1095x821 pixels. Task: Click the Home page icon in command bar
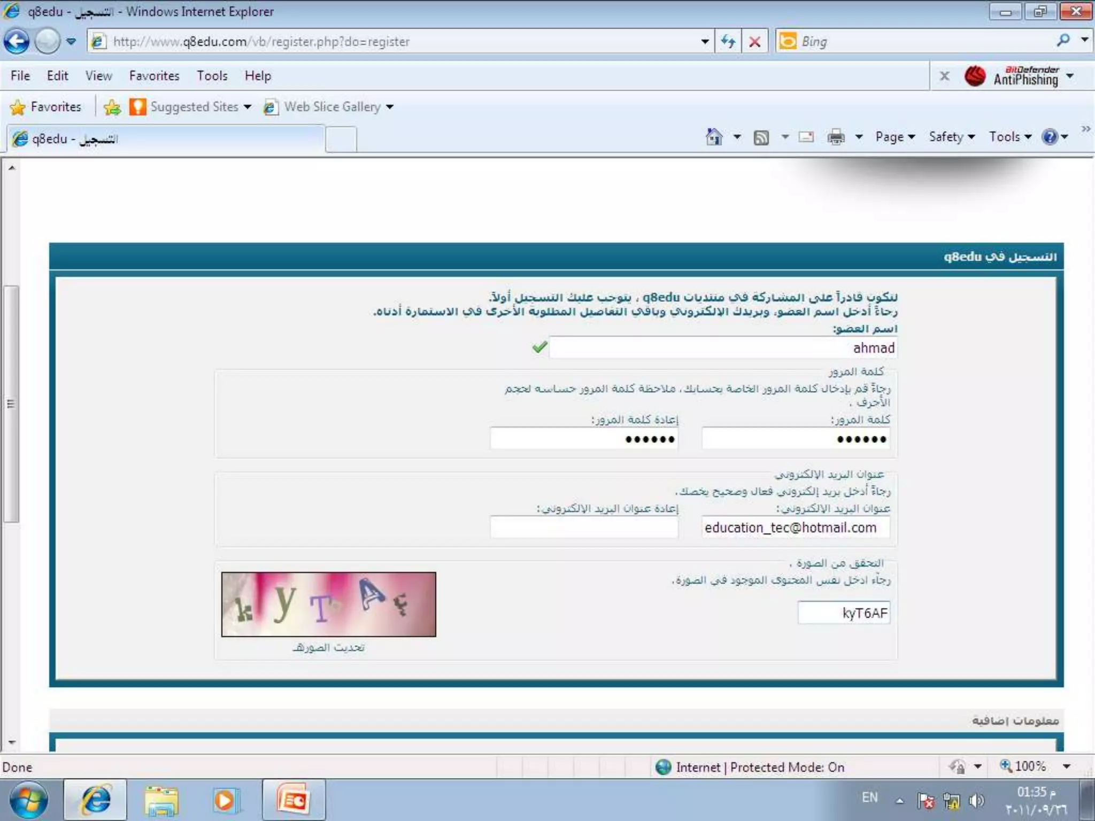tap(714, 137)
